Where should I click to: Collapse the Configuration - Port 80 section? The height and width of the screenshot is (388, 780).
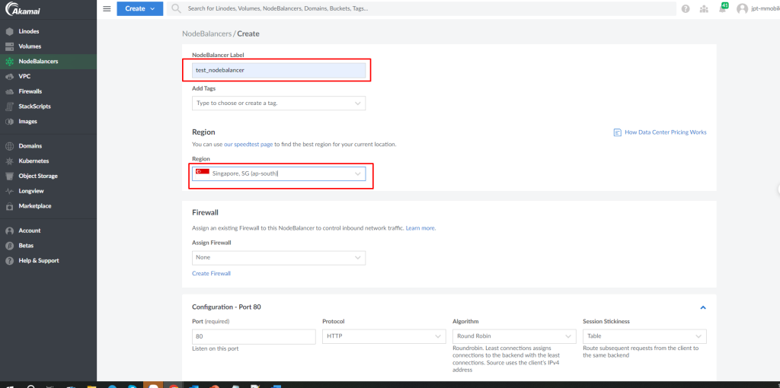pos(703,307)
